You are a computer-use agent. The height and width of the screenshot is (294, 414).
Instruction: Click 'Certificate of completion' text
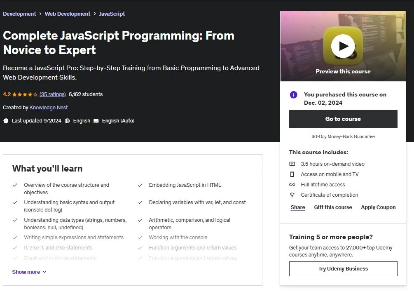330,195
